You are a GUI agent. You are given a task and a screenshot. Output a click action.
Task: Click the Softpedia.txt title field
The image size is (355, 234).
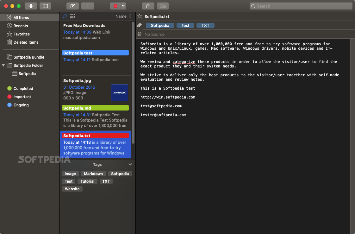(x=157, y=16)
